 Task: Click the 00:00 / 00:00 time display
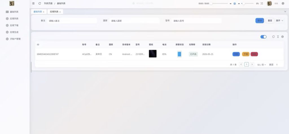[204, 3]
